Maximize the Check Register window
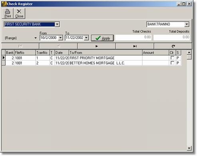 pos(184,4)
